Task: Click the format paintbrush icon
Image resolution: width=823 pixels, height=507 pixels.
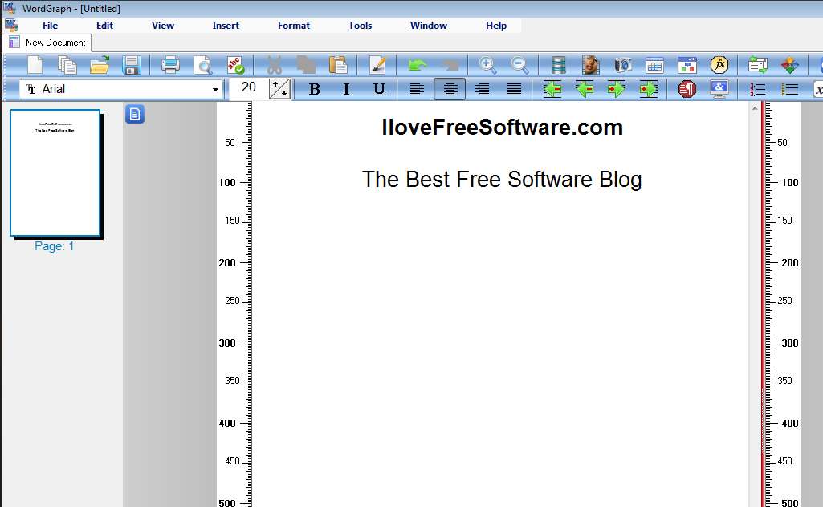Action: coord(377,65)
